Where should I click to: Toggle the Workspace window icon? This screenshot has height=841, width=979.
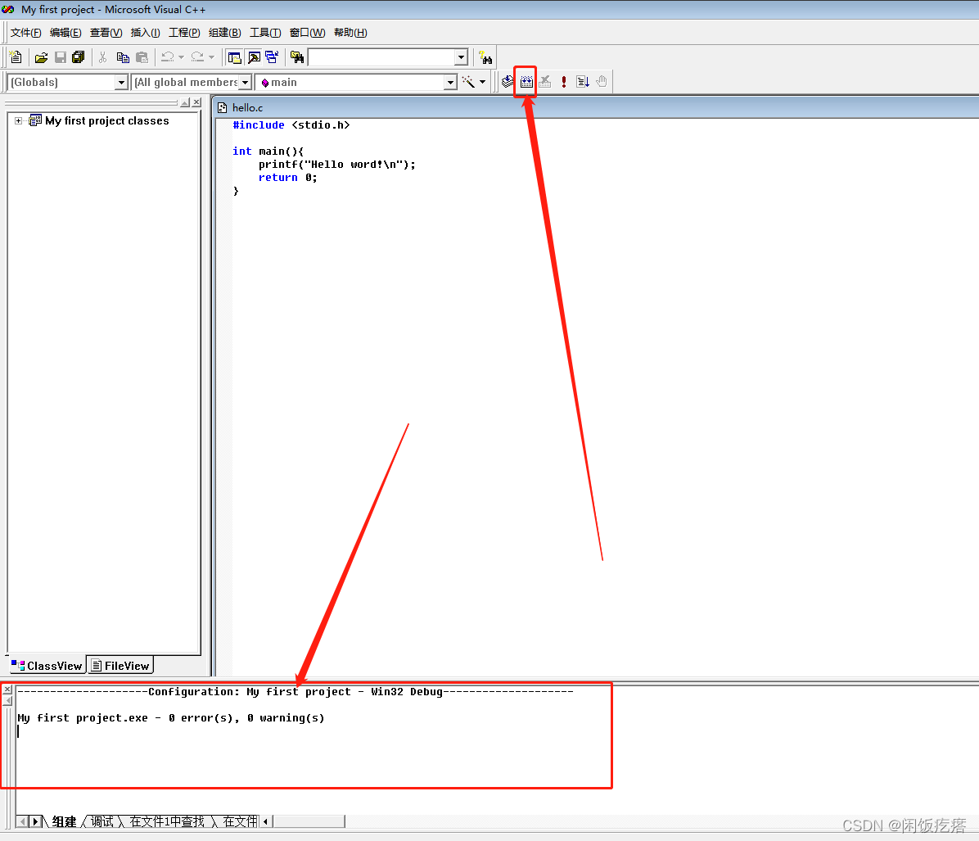pyautogui.click(x=235, y=57)
